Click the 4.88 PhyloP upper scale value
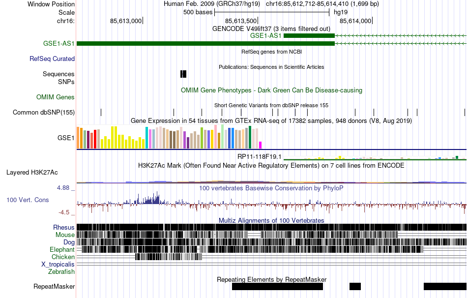The image size is (467, 298). pyautogui.click(x=63, y=188)
